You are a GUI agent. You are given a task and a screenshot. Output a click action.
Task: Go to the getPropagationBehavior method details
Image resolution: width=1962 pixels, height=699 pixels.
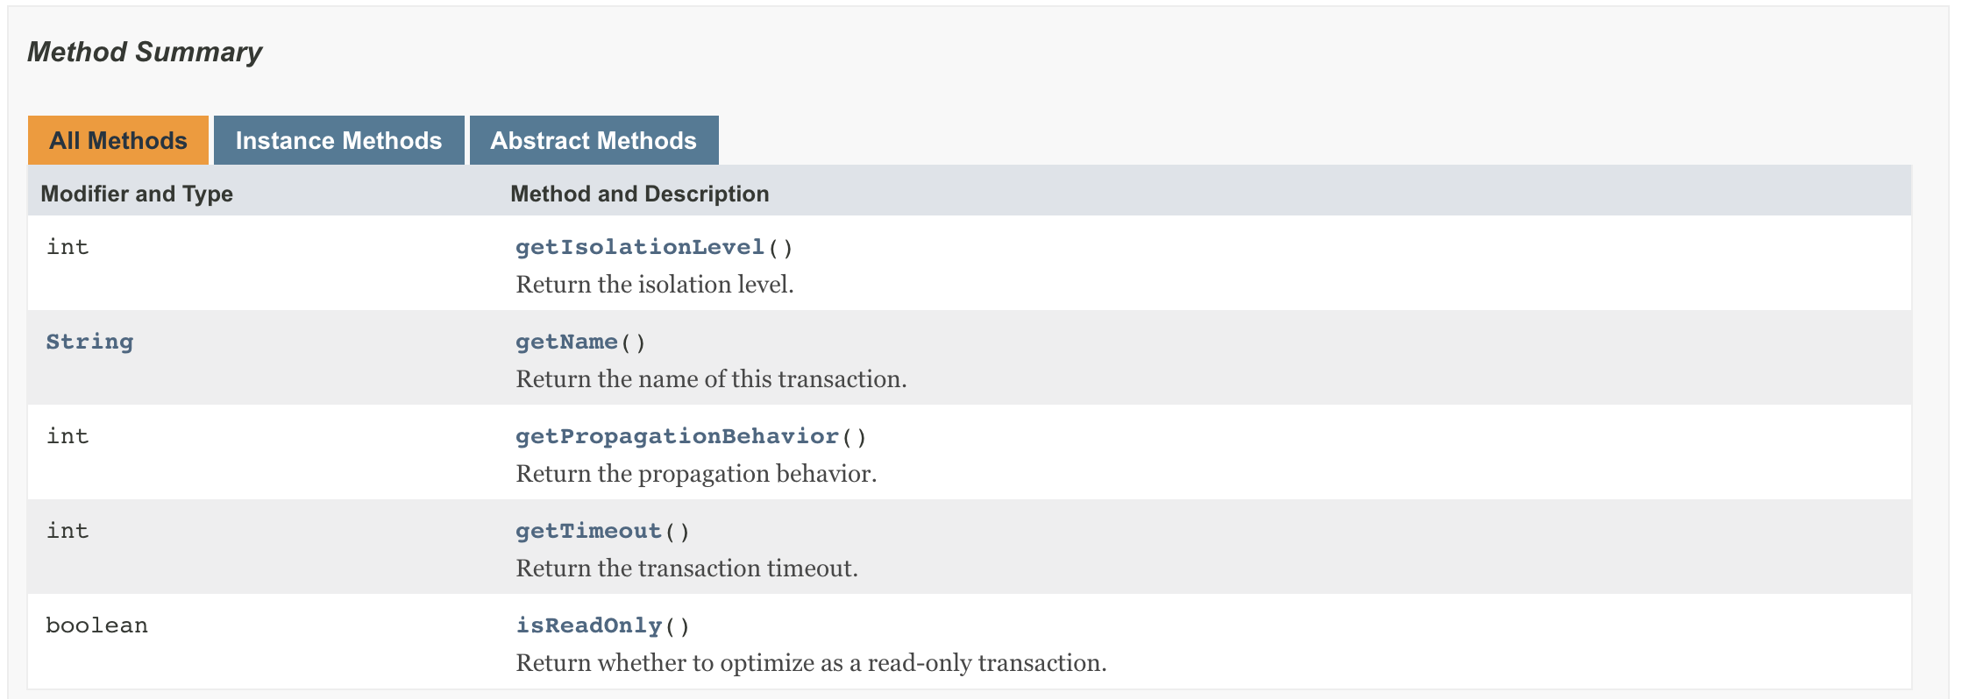pyautogui.click(x=677, y=436)
